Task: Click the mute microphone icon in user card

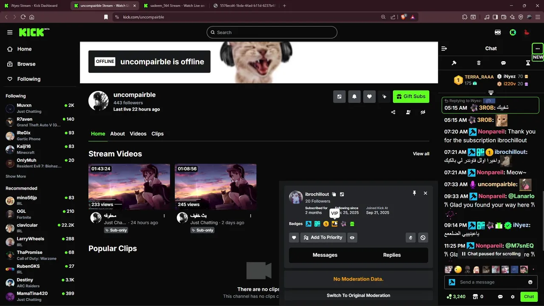Action: [x=410, y=238]
